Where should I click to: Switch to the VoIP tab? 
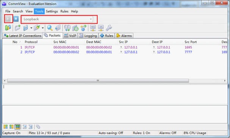pos(70,36)
